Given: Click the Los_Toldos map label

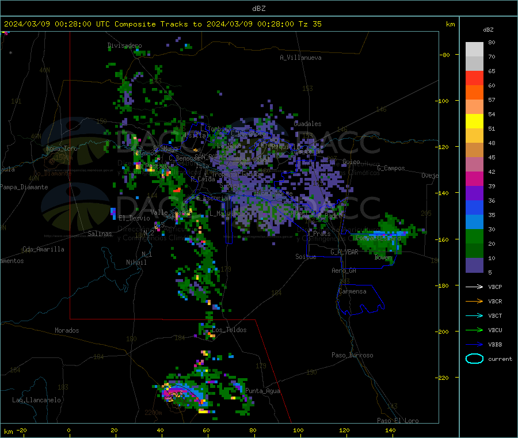Looking at the screenshot, I should click(229, 330).
